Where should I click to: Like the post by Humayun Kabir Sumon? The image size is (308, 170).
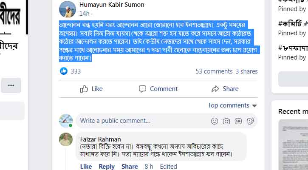pyautogui.click(x=91, y=89)
